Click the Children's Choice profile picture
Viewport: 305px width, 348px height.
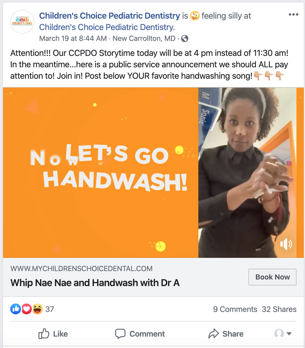pyautogui.click(x=22, y=22)
